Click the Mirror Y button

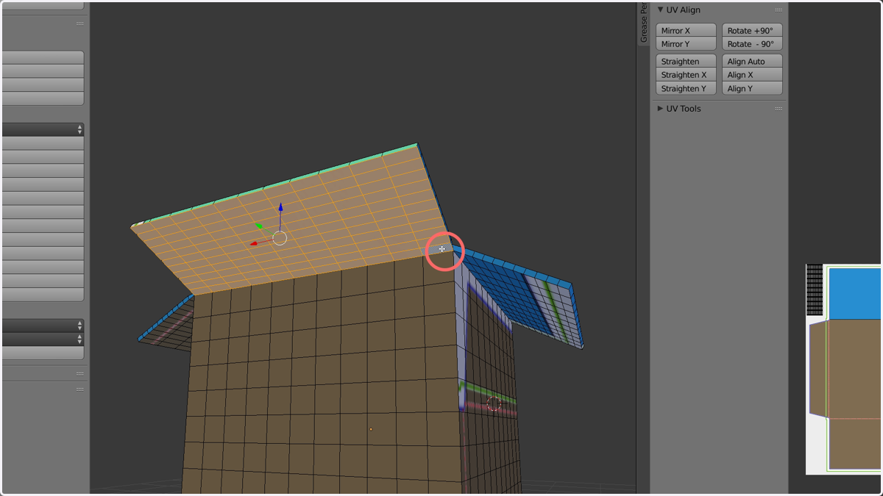click(686, 44)
